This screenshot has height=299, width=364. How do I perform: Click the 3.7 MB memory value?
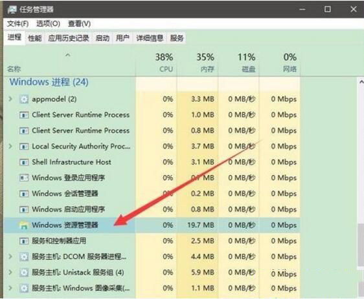pyautogui.click(x=203, y=147)
